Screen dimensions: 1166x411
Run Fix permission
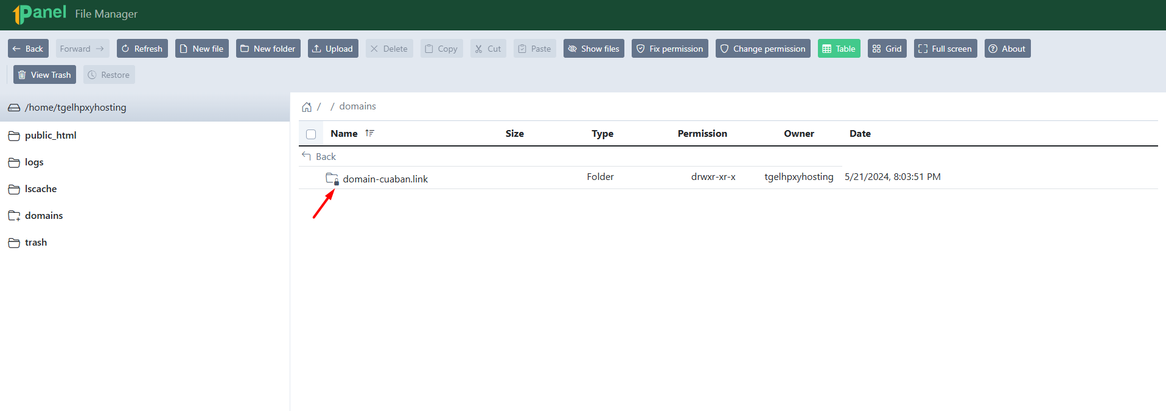coord(669,49)
